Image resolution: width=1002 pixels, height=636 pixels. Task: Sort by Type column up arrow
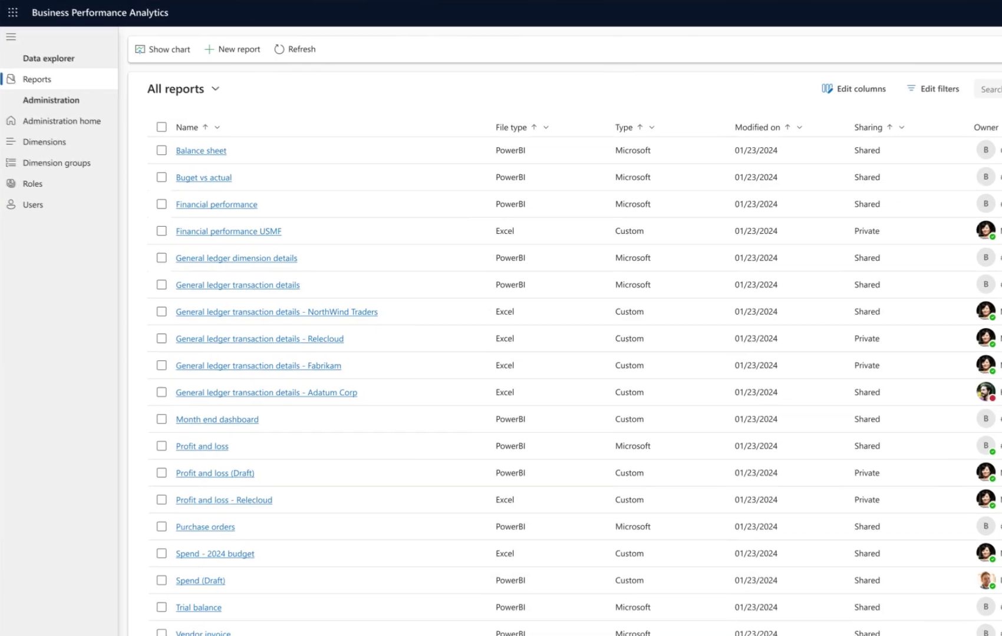(x=640, y=127)
